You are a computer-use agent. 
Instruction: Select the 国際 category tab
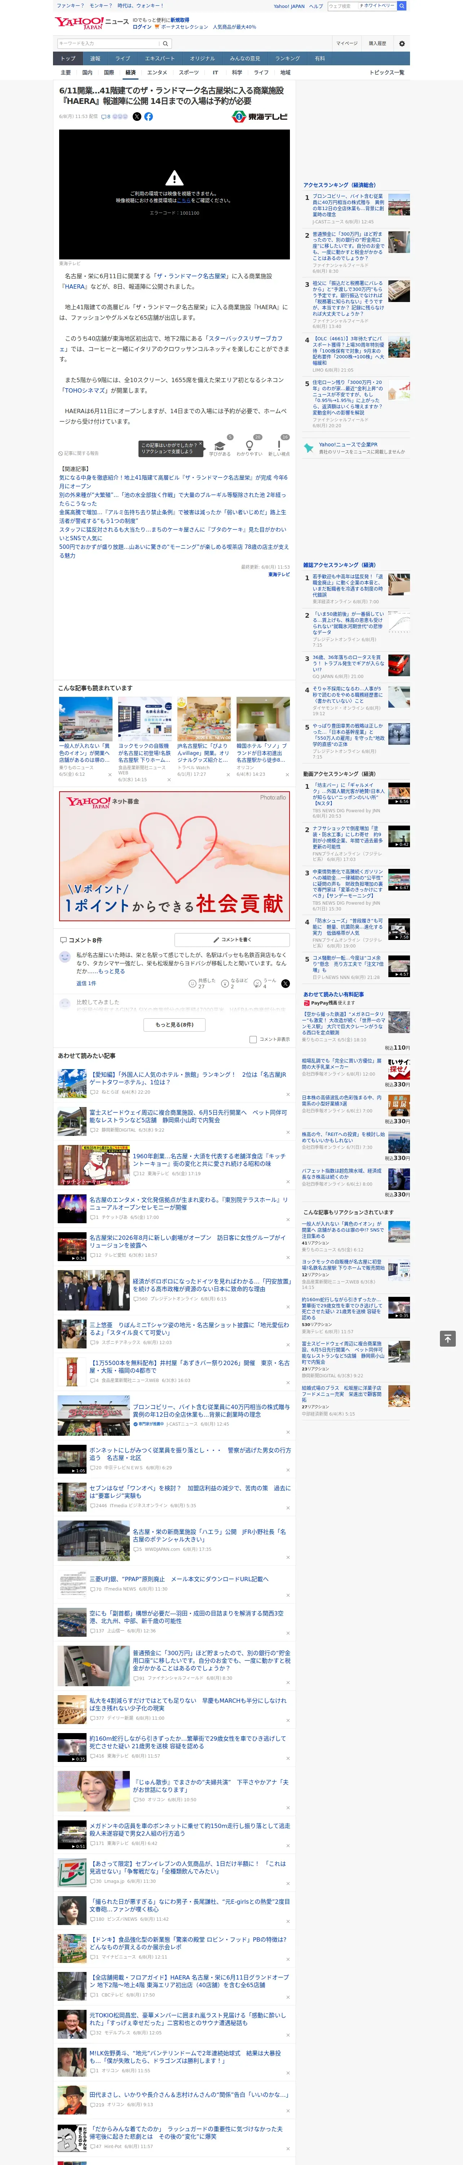coord(109,73)
